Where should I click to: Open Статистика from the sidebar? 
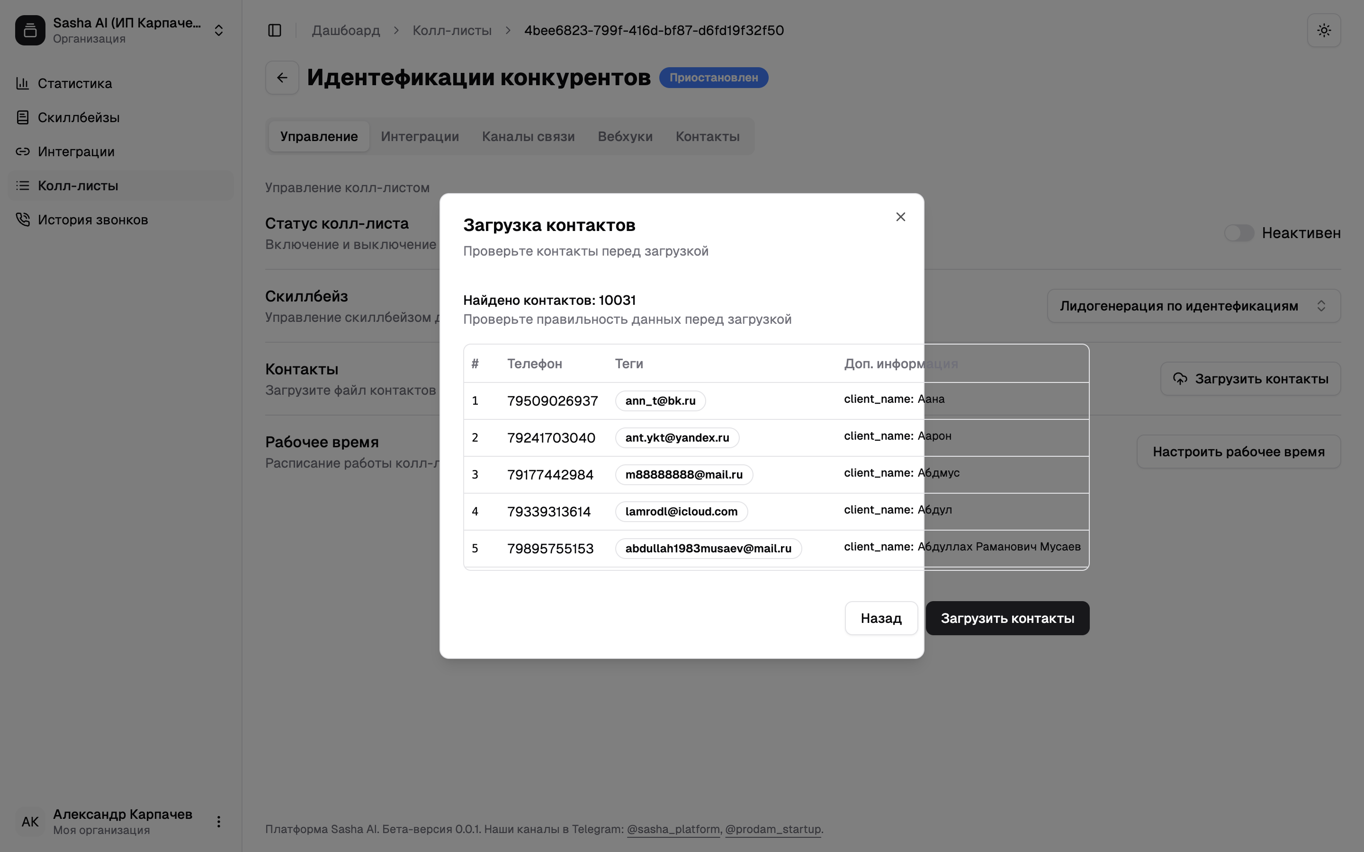[x=74, y=83]
